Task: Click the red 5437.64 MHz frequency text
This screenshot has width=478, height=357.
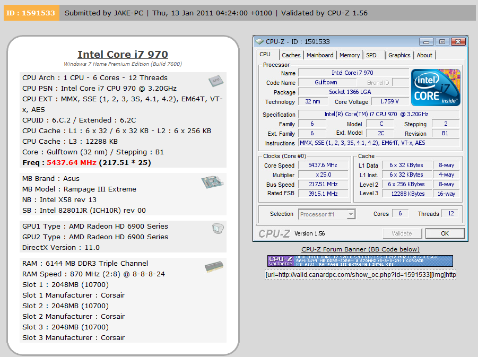Action: tap(72, 163)
